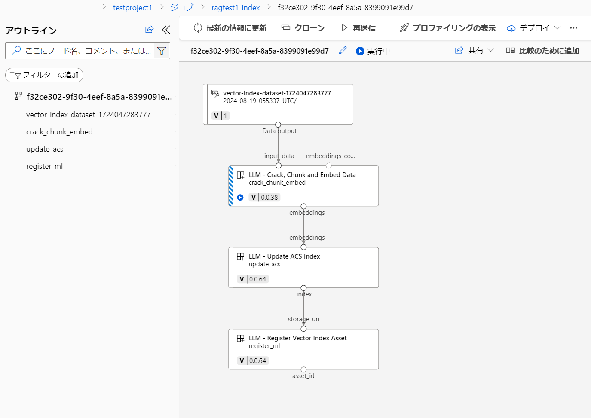Click the refresh icon to update job info
591x418 pixels.
tap(198, 27)
